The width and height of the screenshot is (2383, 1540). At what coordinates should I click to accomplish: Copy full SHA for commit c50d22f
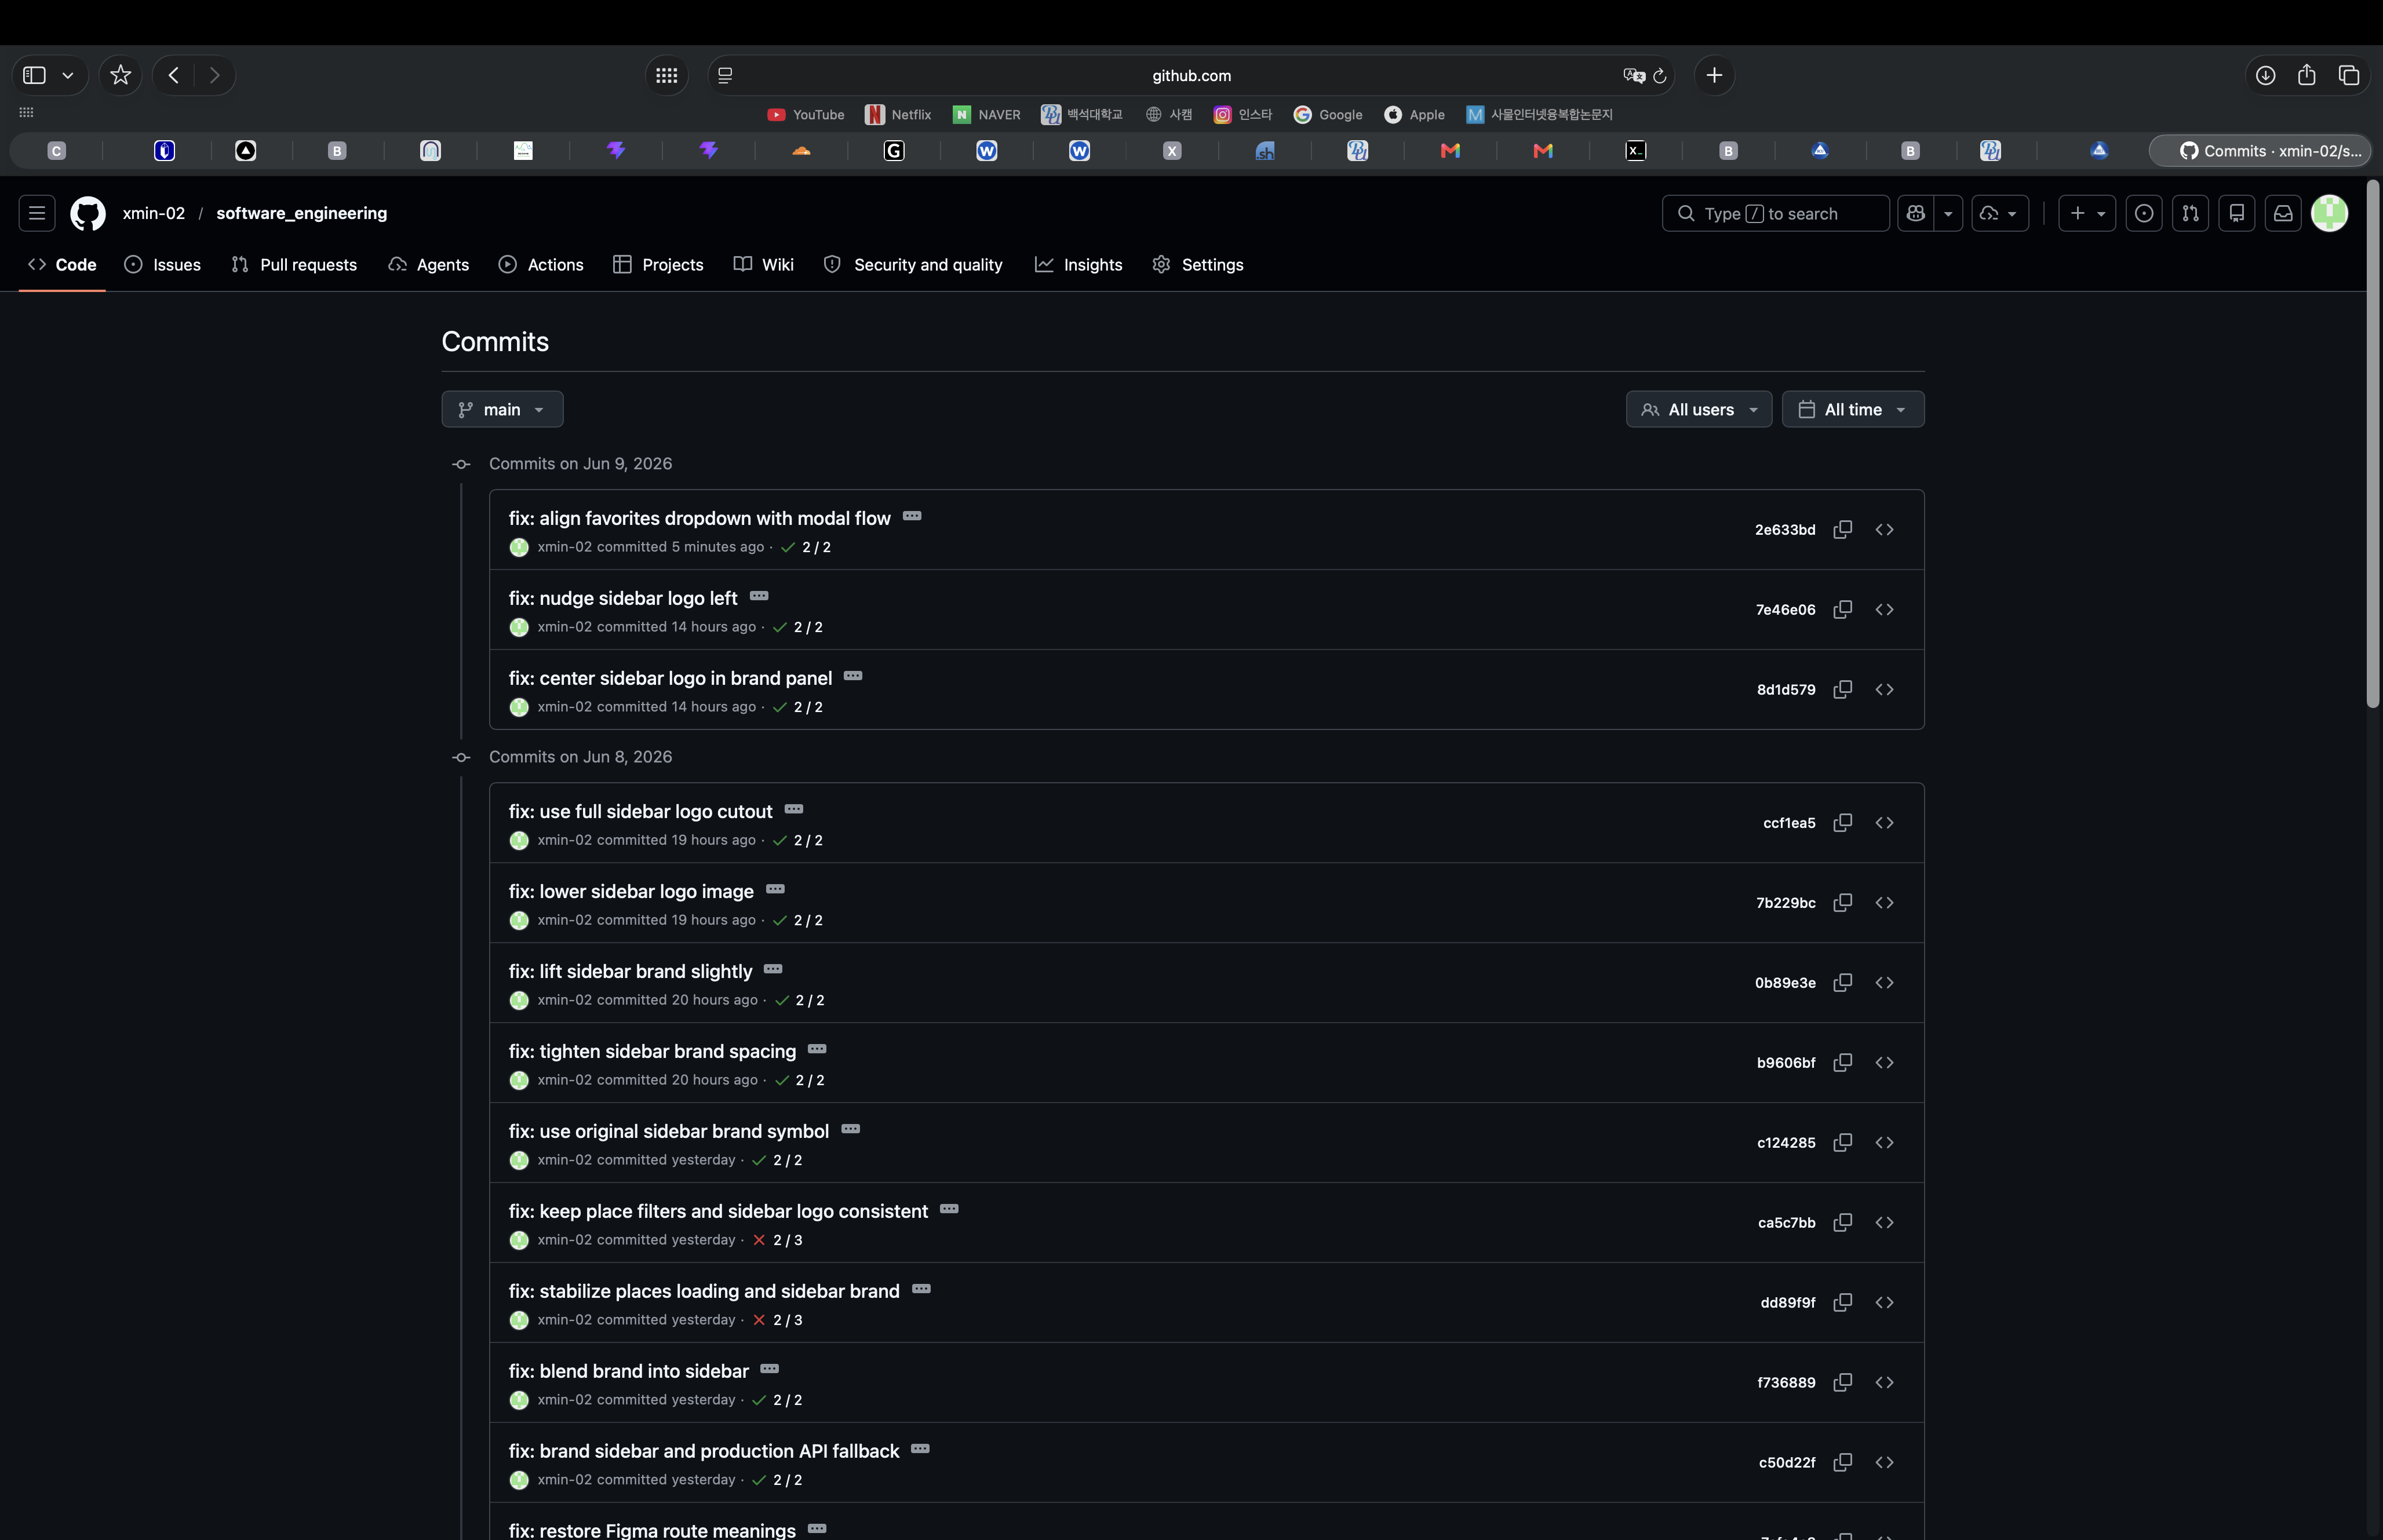point(1842,1462)
